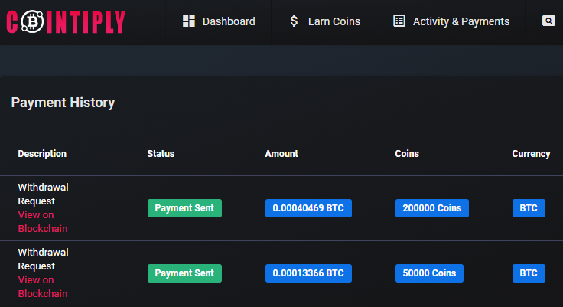This screenshot has height=307, width=563.
Task: Click the Cointiply logo
Action: point(66,21)
